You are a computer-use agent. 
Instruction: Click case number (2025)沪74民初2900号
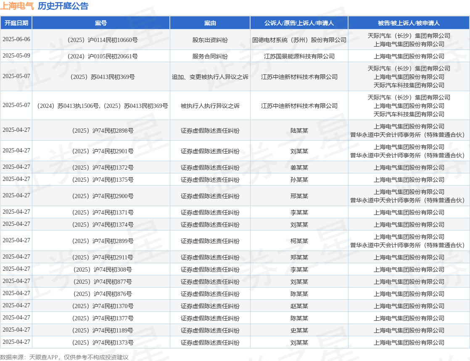pos(101,196)
